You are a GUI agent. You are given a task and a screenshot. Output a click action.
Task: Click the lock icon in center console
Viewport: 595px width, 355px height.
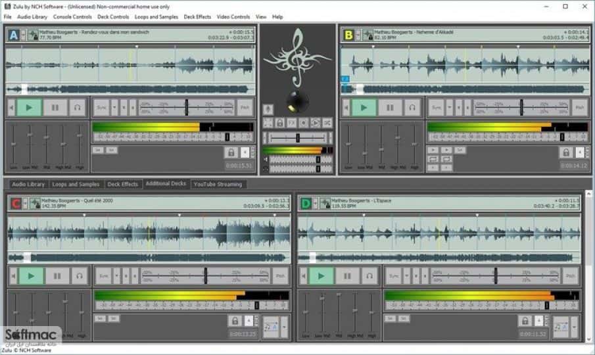coord(279,123)
